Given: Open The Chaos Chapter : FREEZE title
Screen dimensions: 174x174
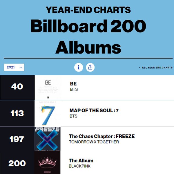Looking at the screenshot, I should tap(102, 136).
